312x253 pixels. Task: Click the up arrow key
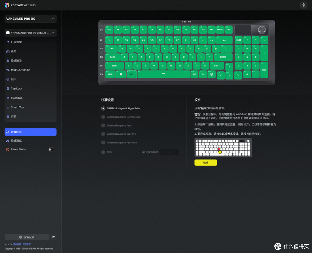(229, 67)
